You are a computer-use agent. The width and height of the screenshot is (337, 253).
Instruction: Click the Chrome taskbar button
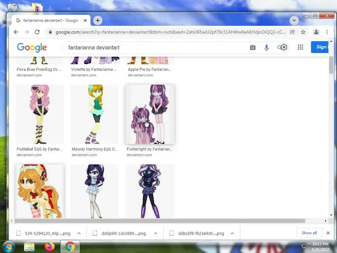[x=70, y=246]
